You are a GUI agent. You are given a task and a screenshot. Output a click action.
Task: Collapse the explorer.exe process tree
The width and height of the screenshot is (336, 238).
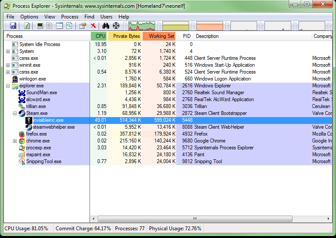pyautogui.click(x=8, y=86)
